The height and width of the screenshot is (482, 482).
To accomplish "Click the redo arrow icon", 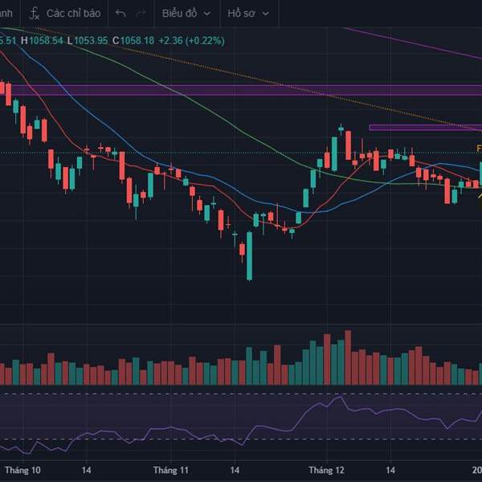I will (141, 13).
